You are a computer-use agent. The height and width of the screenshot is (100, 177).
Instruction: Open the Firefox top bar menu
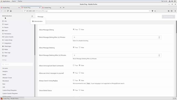(20, 1)
